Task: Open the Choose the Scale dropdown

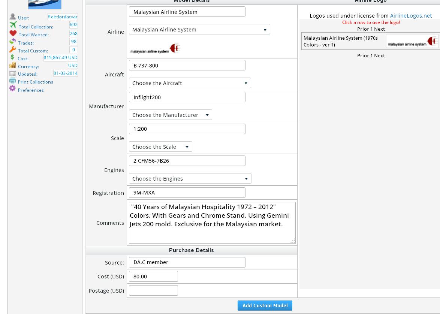Action: point(160,147)
